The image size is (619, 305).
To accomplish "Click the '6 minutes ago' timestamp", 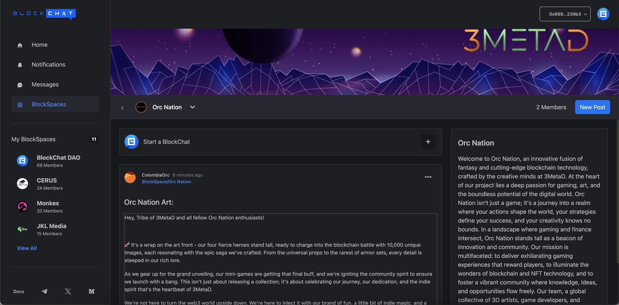I will [x=187, y=175].
